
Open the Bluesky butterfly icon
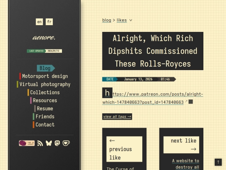(x=49, y=143)
